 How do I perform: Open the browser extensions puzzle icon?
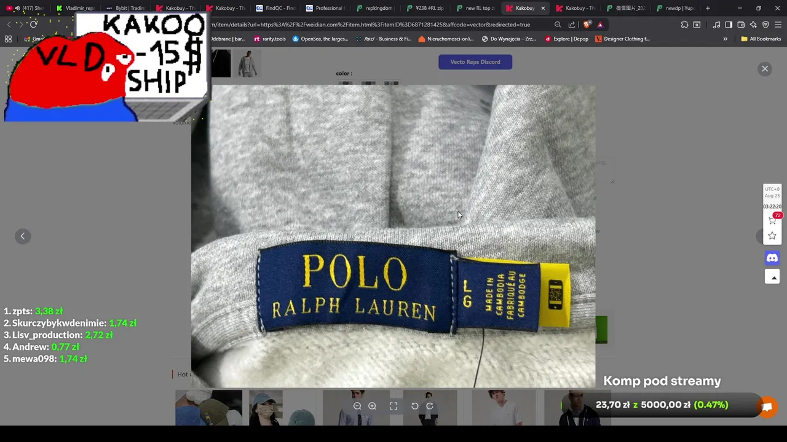(x=684, y=25)
